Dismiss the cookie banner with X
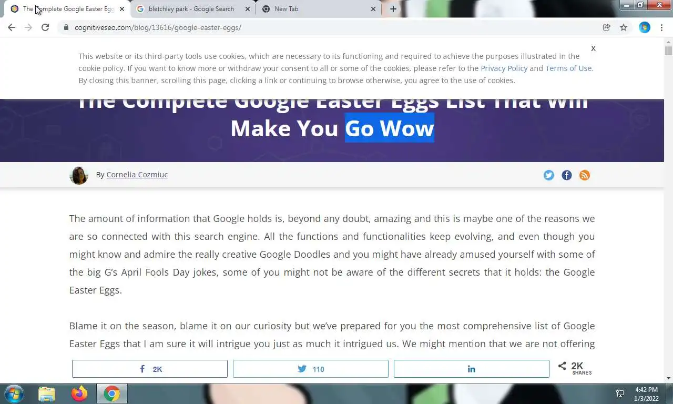Viewport: 673px width, 404px height. (x=593, y=48)
